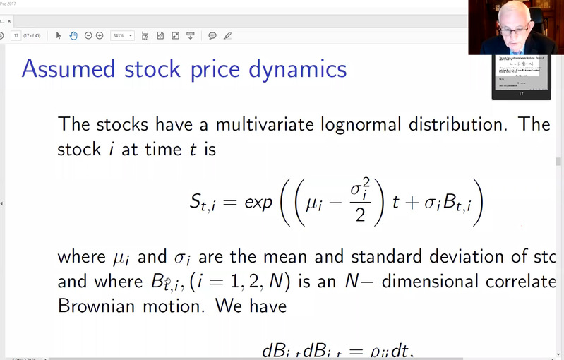Switch to the open document tab
Image resolution: width=564 pixels, height=360 pixels.
tap(4, 22)
